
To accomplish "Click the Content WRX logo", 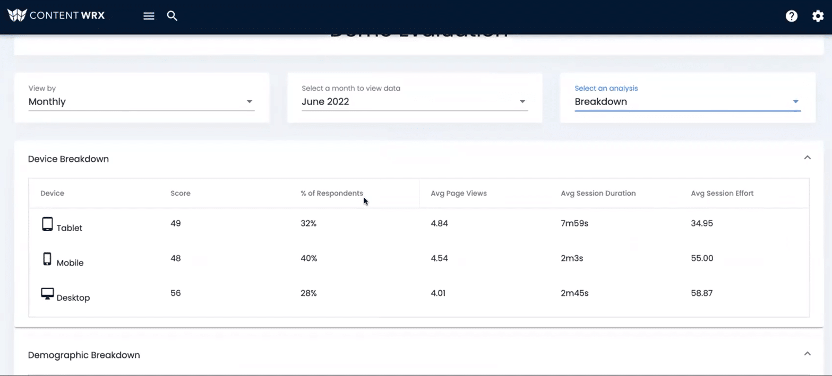I will pos(56,15).
